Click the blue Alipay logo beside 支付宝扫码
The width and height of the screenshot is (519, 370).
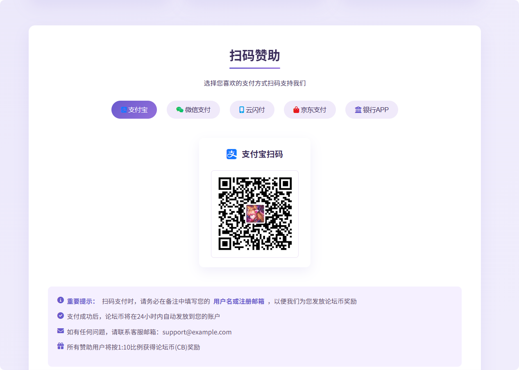[x=232, y=154]
